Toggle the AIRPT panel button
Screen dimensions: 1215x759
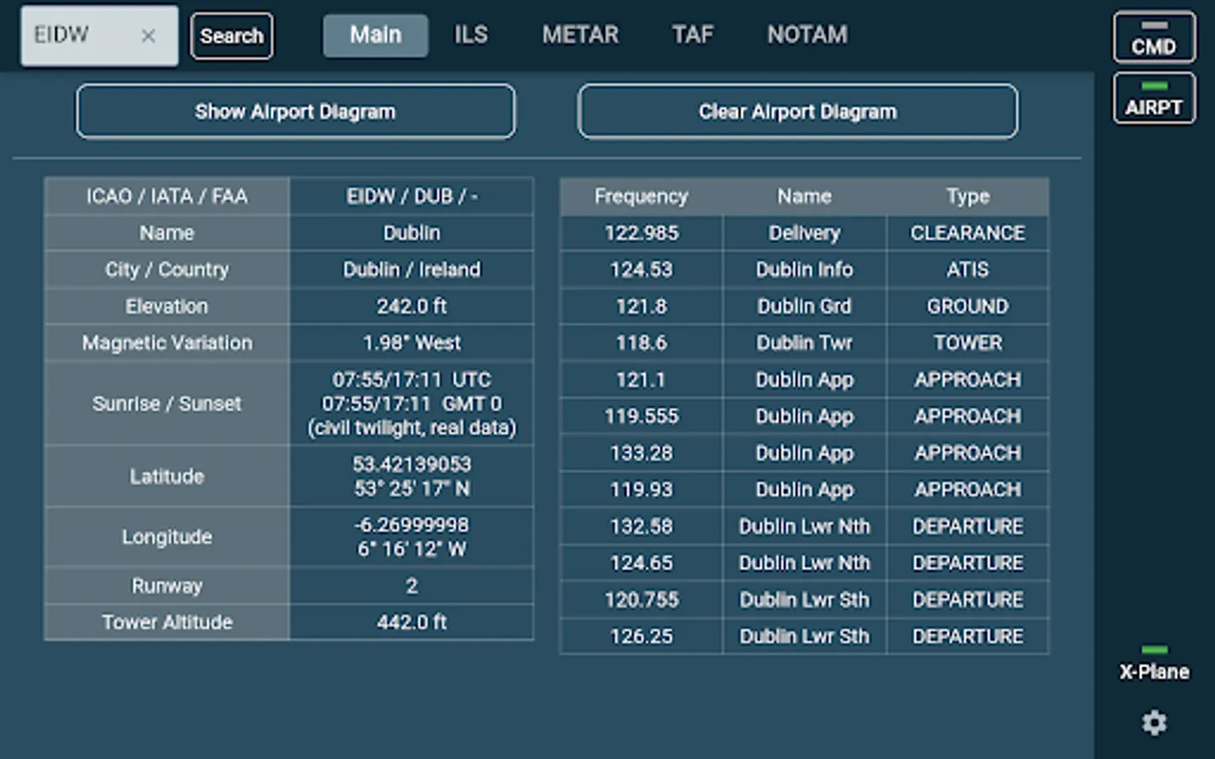click(1153, 99)
